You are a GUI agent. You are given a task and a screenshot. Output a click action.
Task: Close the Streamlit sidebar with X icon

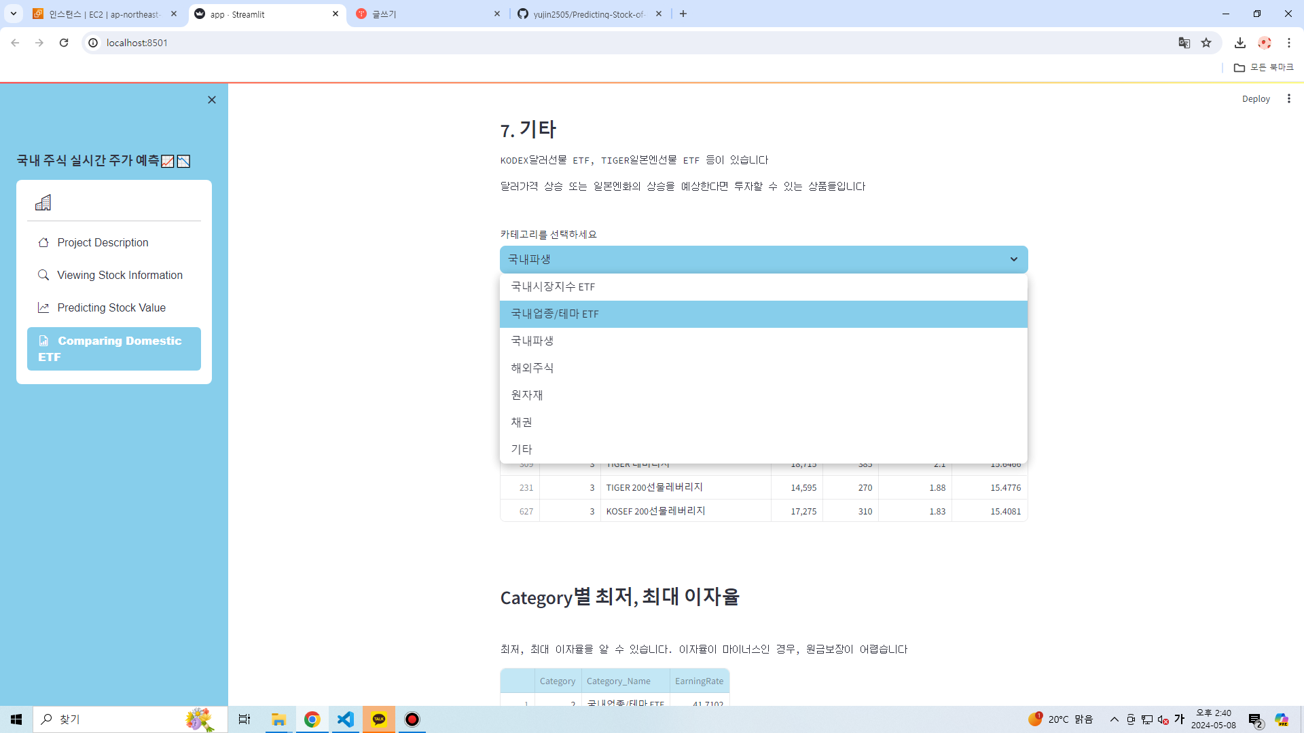212,100
